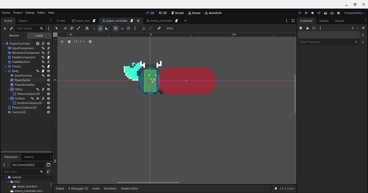Toggle visibility of HurtboxCollision2D node
This screenshot has width=368, height=193.
(49, 103)
